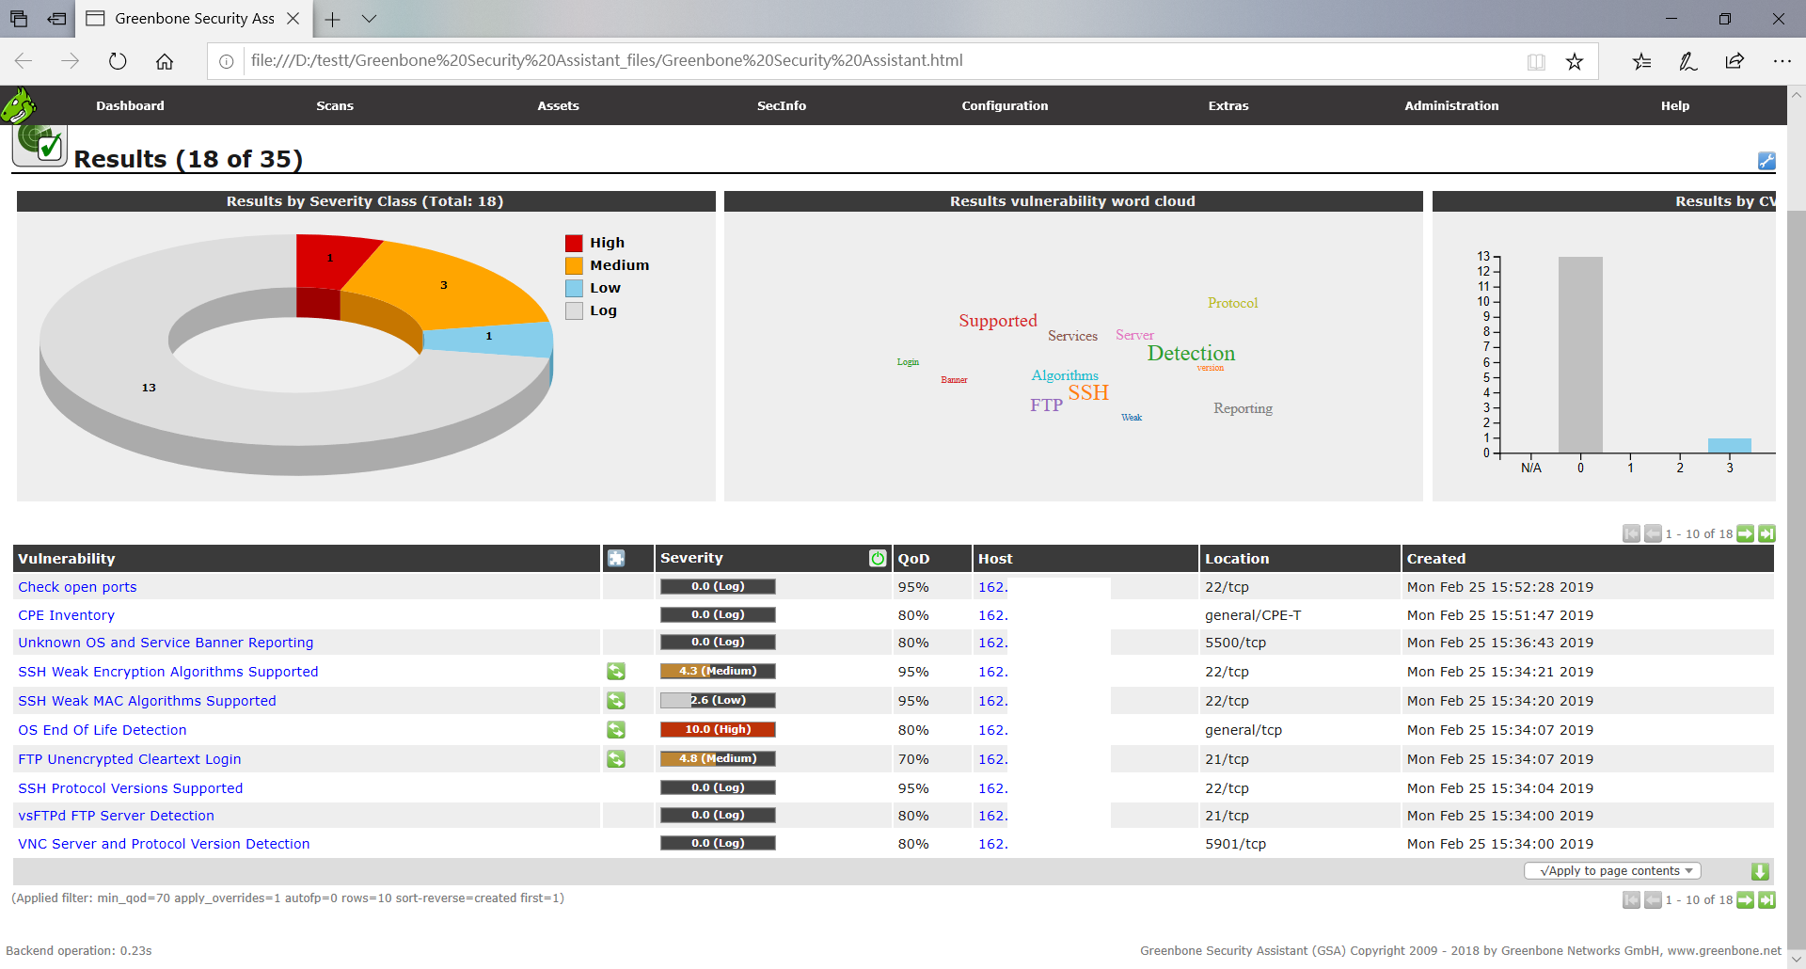
Task: Open Unknown OS and Service Banner Reporting
Action: (166, 643)
